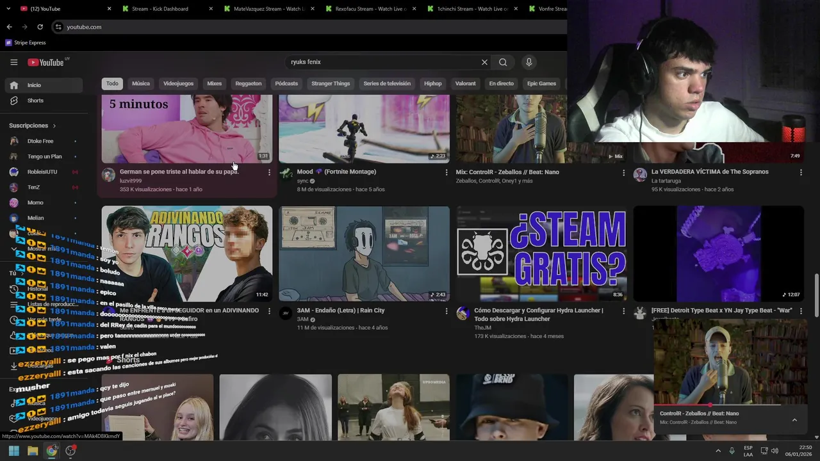The image size is (820, 461).
Task: Open File Explorer from taskbar
Action: [33, 451]
